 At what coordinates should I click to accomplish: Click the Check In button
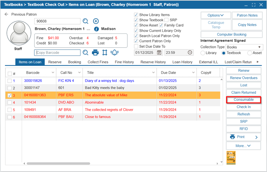[244, 107]
